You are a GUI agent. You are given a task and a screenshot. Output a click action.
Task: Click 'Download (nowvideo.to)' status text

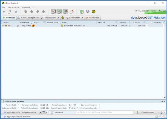[75, 26]
